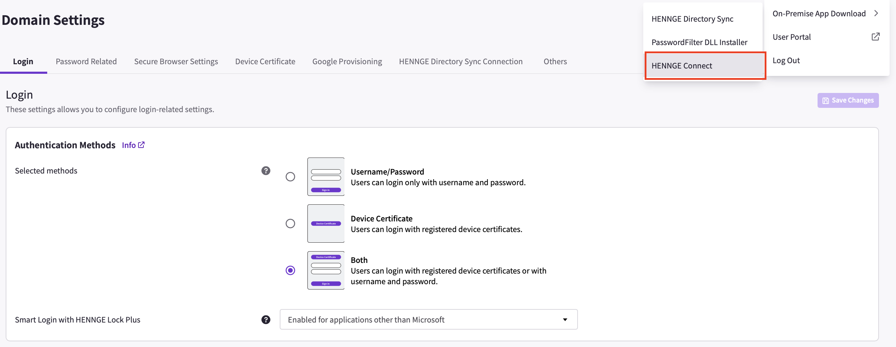
Task: Go to the Device Certificate tab
Action: [x=265, y=61]
